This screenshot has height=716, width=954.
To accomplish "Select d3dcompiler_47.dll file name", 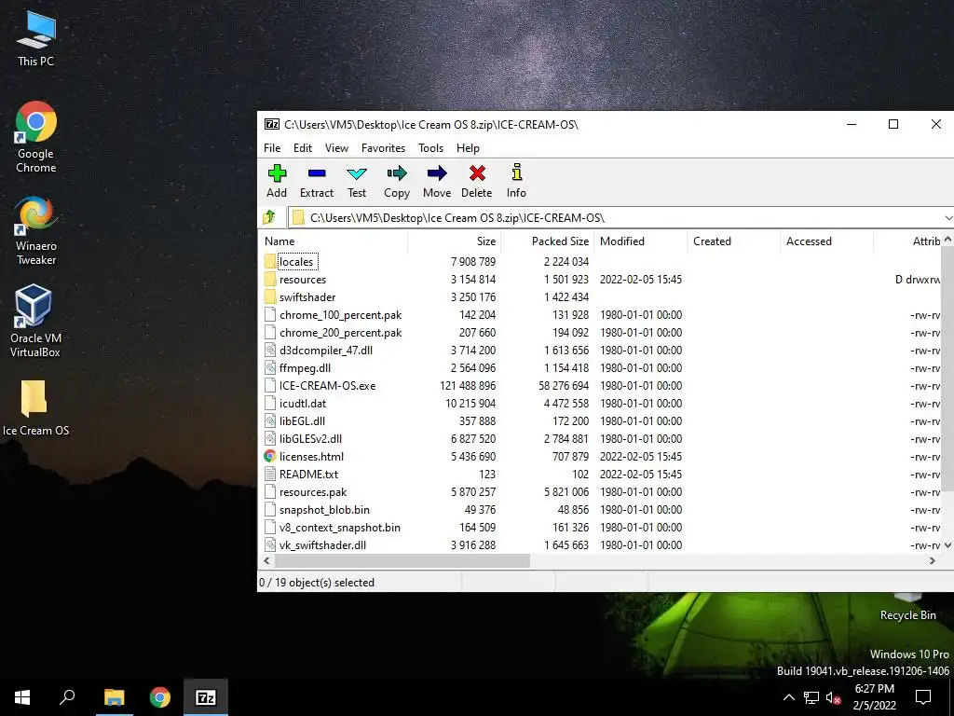I will 326,351.
